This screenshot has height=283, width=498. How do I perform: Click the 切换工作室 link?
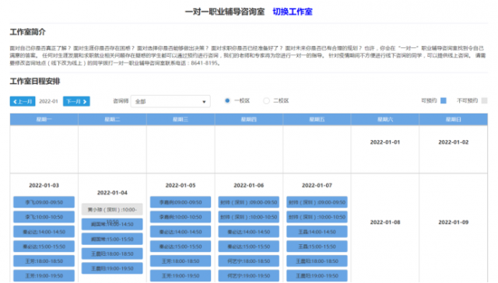tap(293, 12)
